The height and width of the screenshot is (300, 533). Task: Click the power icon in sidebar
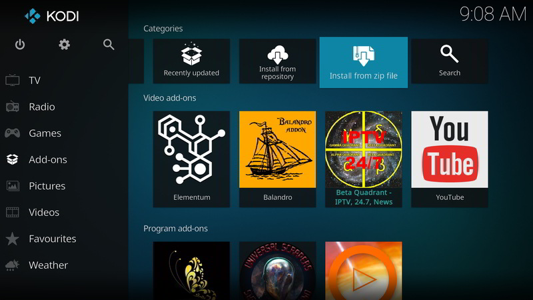(20, 45)
